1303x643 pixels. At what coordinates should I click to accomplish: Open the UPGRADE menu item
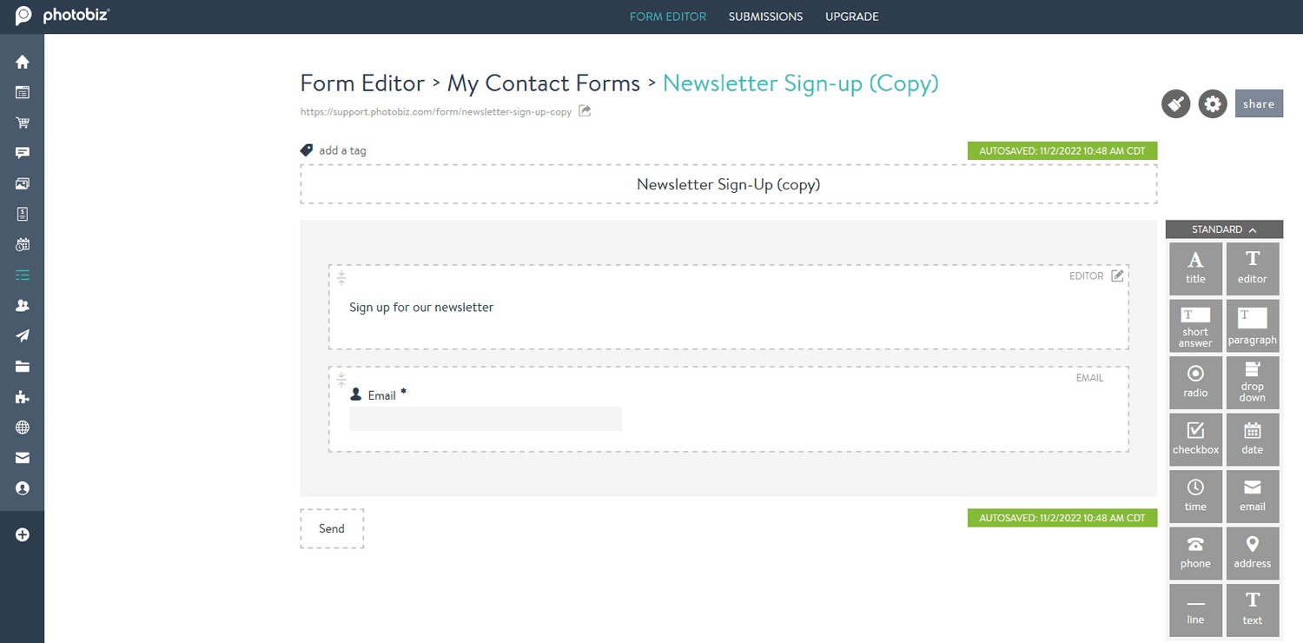[x=851, y=16]
